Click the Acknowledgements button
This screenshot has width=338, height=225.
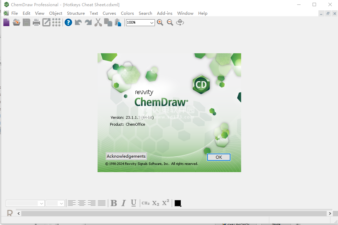coord(126,156)
